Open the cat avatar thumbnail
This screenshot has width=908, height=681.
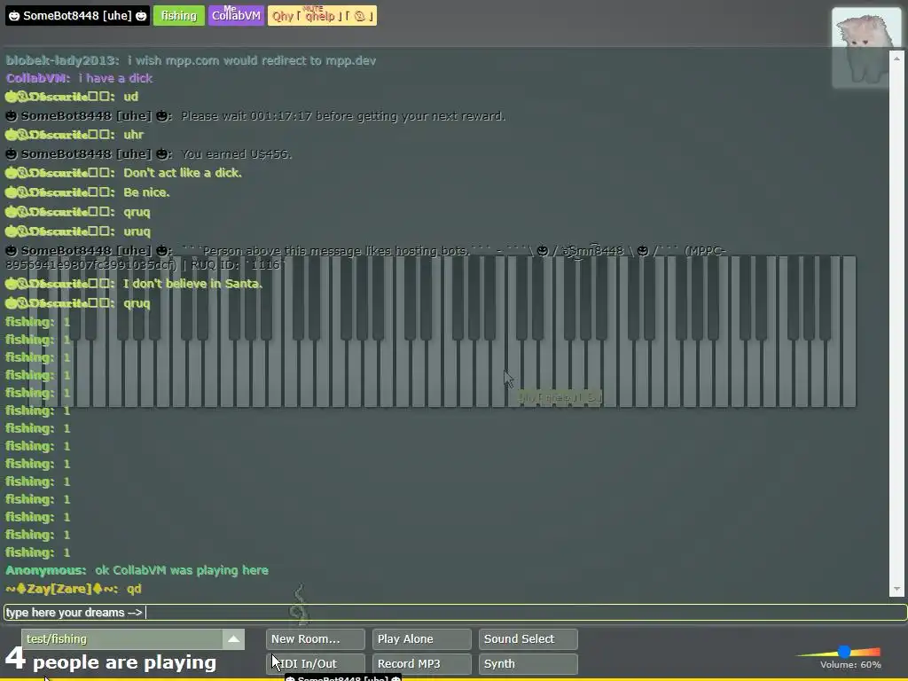click(x=865, y=48)
